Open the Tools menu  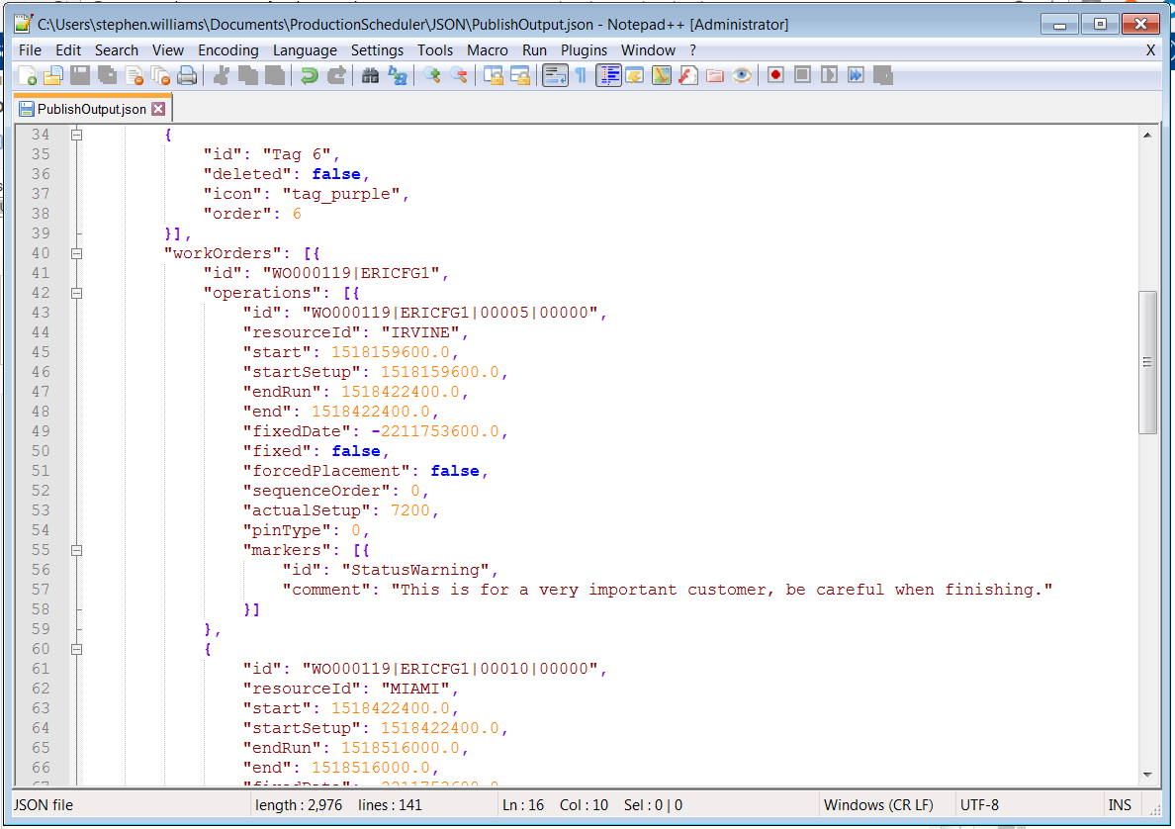(x=434, y=50)
